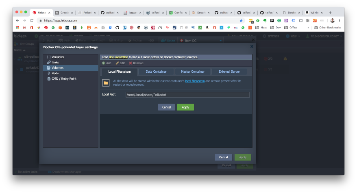
Task: Switch to the Master Container tab
Action: point(192,72)
